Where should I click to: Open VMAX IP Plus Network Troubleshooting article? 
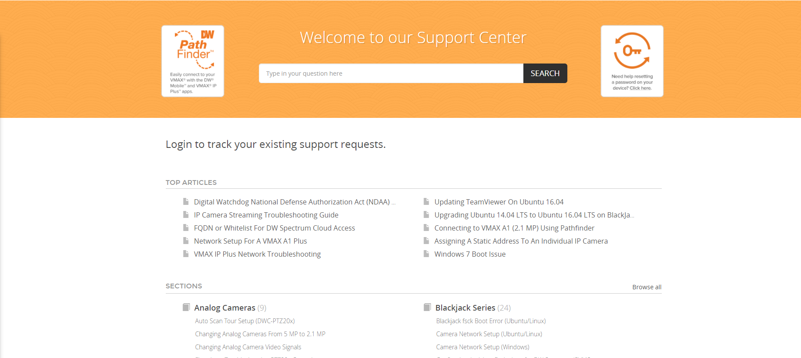click(258, 254)
